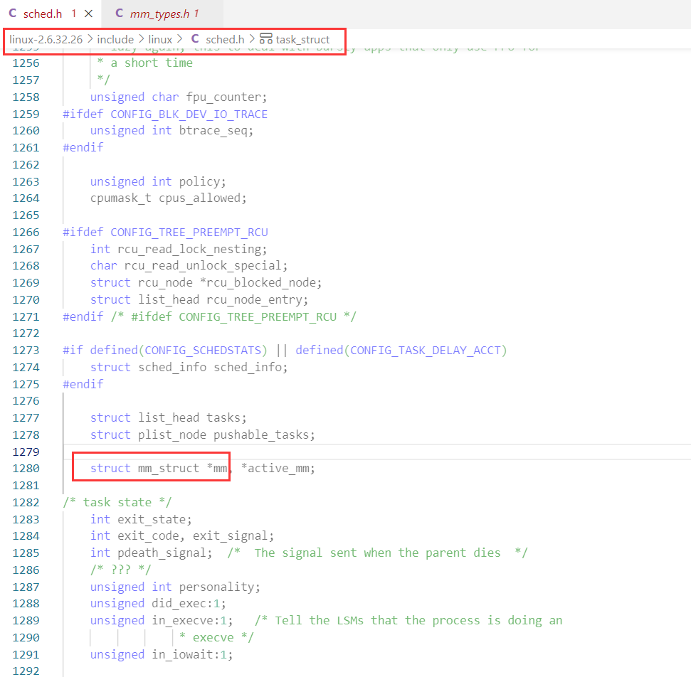Open task_struct breadcrumb symbol list

(x=302, y=40)
